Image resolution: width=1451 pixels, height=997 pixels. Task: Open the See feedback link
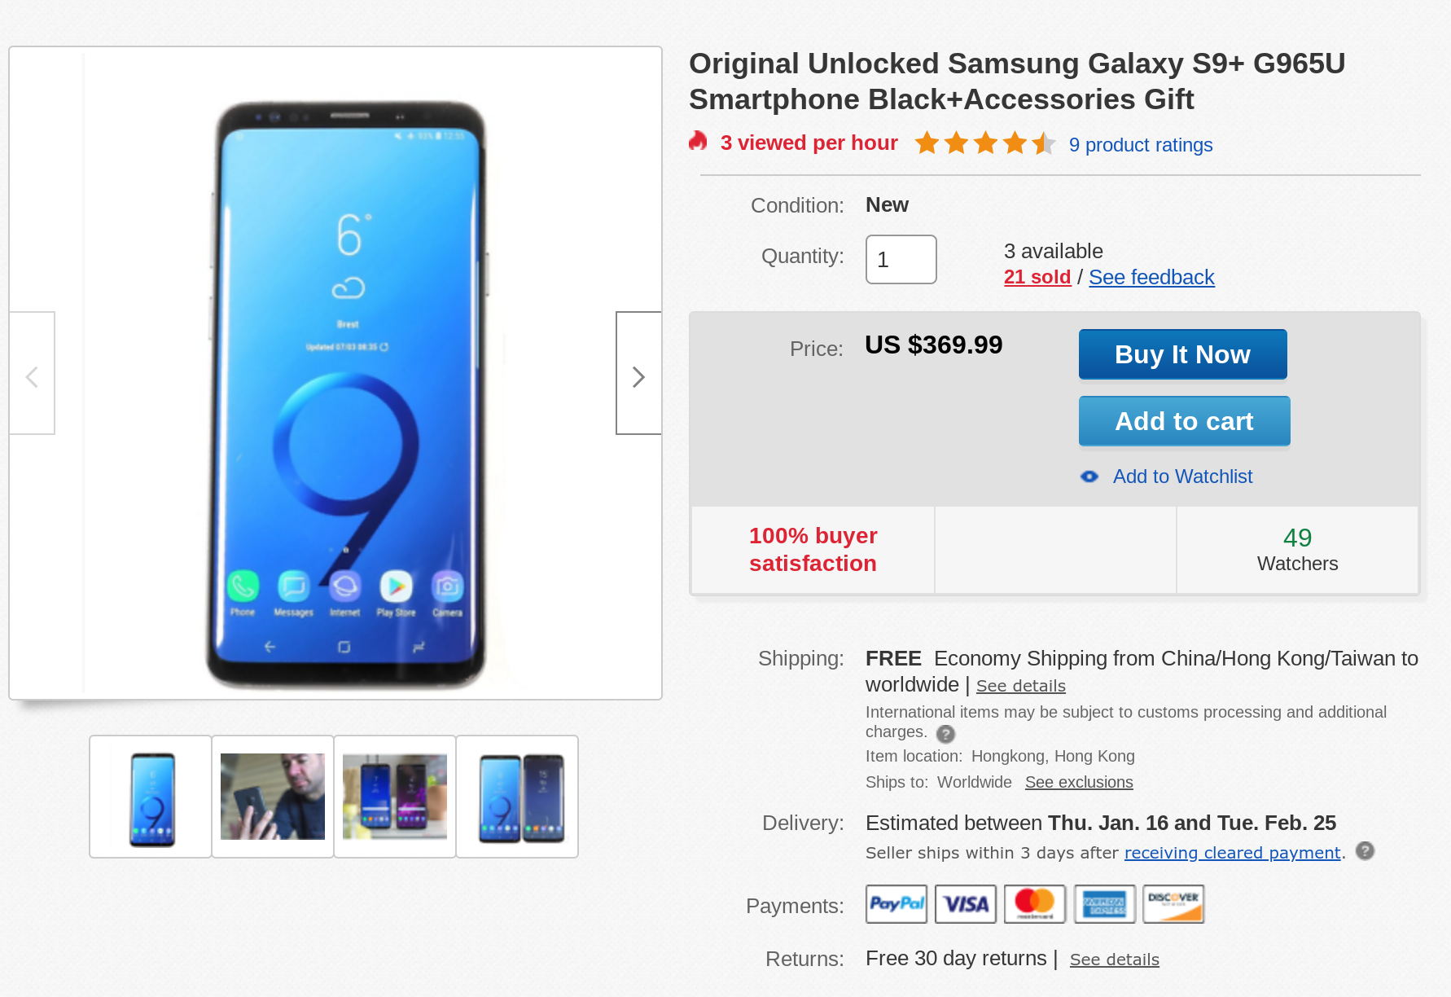point(1151,277)
